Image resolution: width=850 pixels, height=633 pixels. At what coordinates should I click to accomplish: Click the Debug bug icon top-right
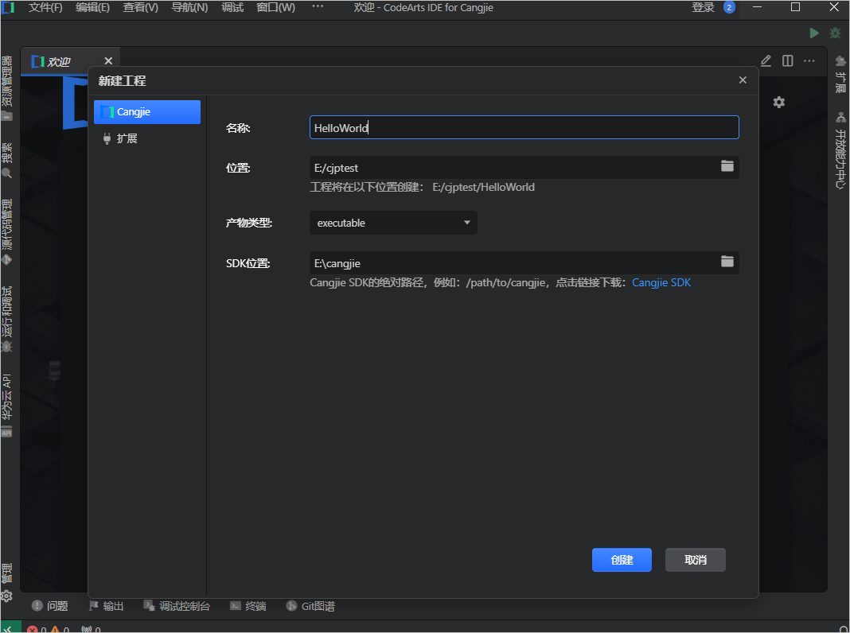coord(835,33)
